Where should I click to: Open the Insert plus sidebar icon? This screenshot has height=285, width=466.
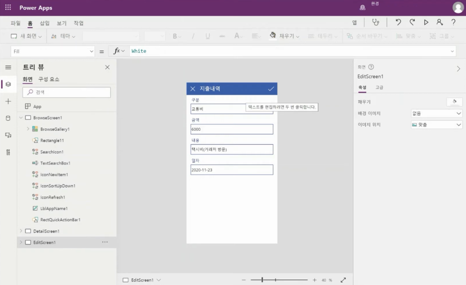pyautogui.click(x=8, y=101)
